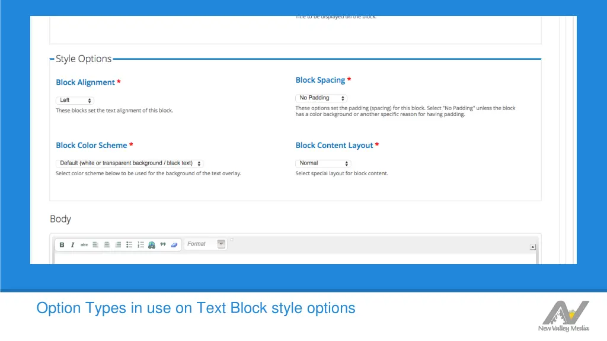Viewport: 607px width, 341px height.
Task: Click the Block Spacing label
Action: (320, 80)
